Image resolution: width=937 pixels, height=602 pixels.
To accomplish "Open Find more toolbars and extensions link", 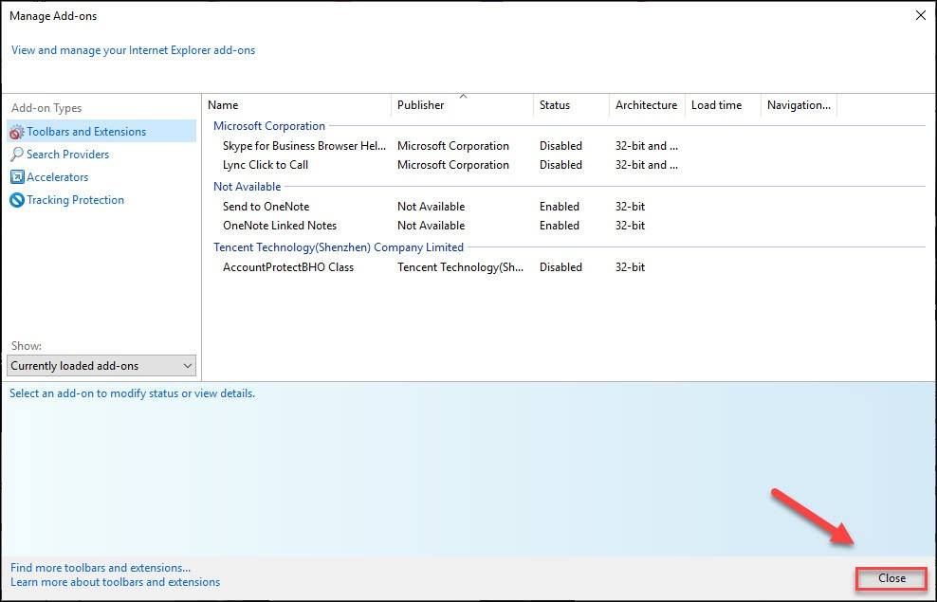I will 101,568.
